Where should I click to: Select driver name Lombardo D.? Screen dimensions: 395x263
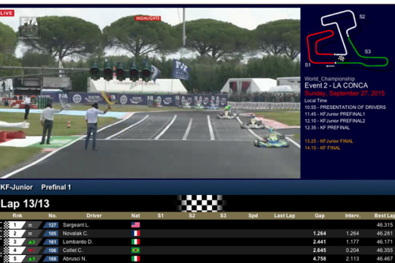pos(78,242)
